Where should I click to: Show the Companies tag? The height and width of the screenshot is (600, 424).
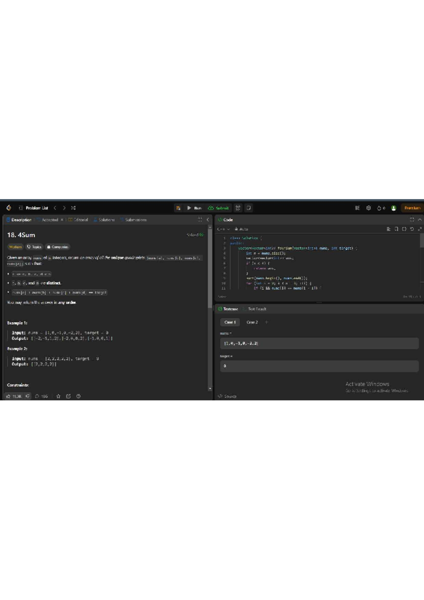pos(58,247)
